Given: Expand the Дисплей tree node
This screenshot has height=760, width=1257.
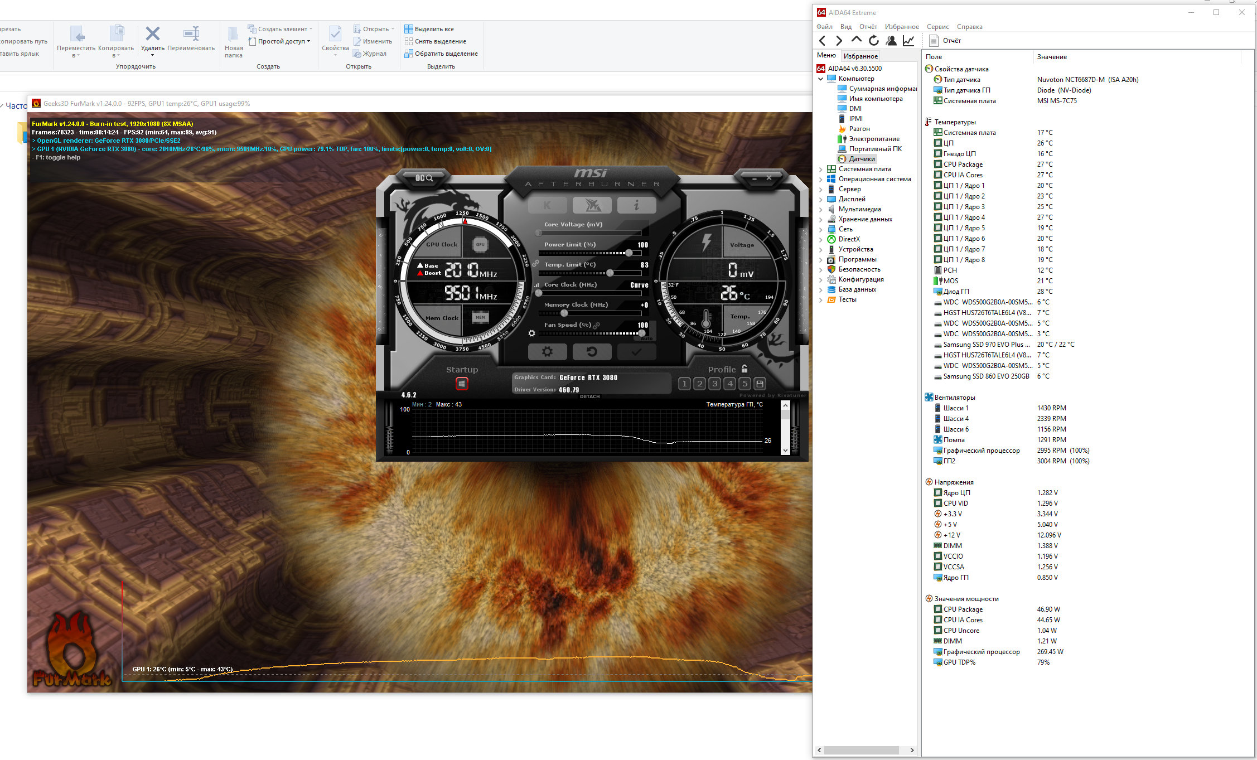Looking at the screenshot, I should click(x=821, y=199).
